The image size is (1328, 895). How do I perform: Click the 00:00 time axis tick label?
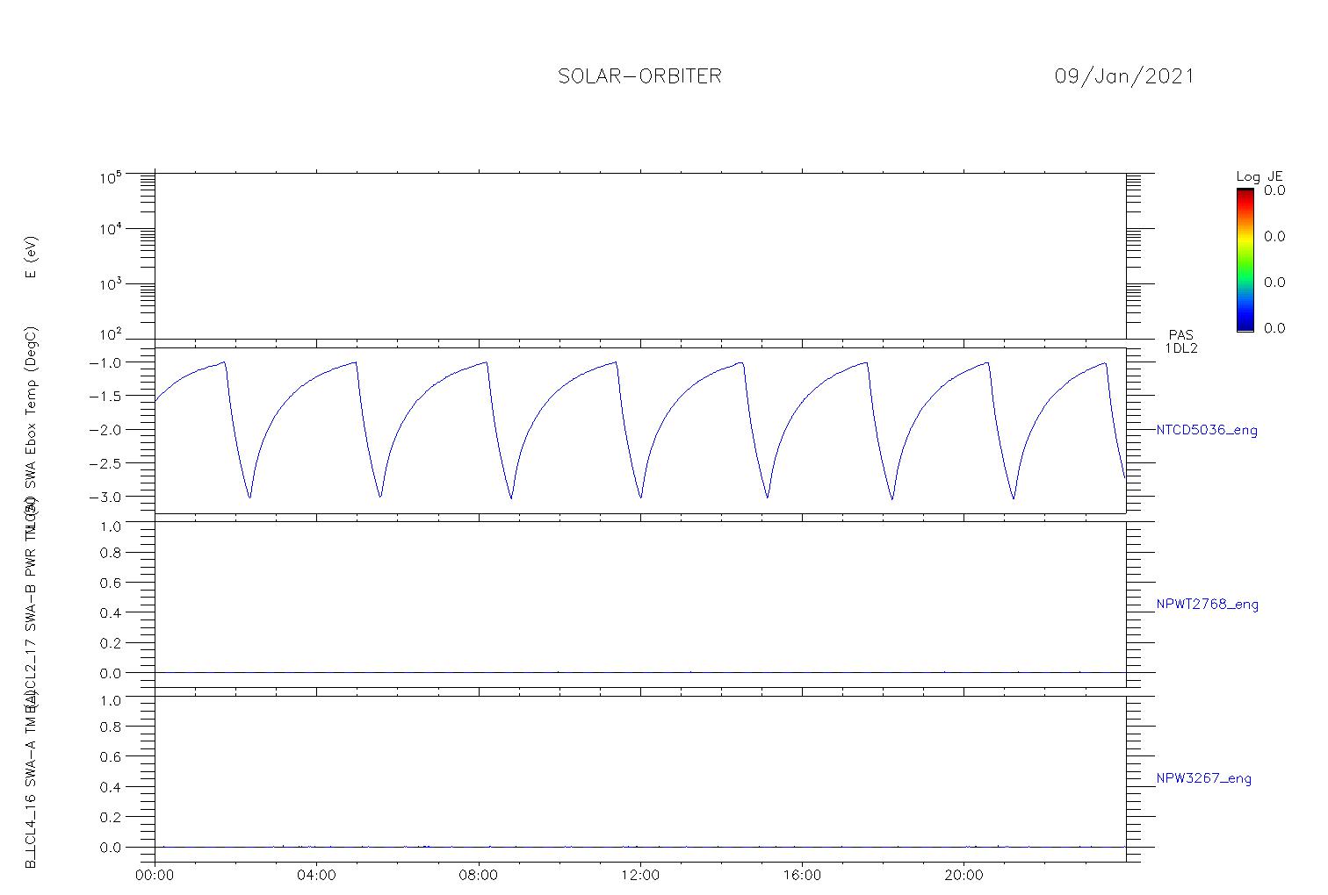(x=155, y=875)
